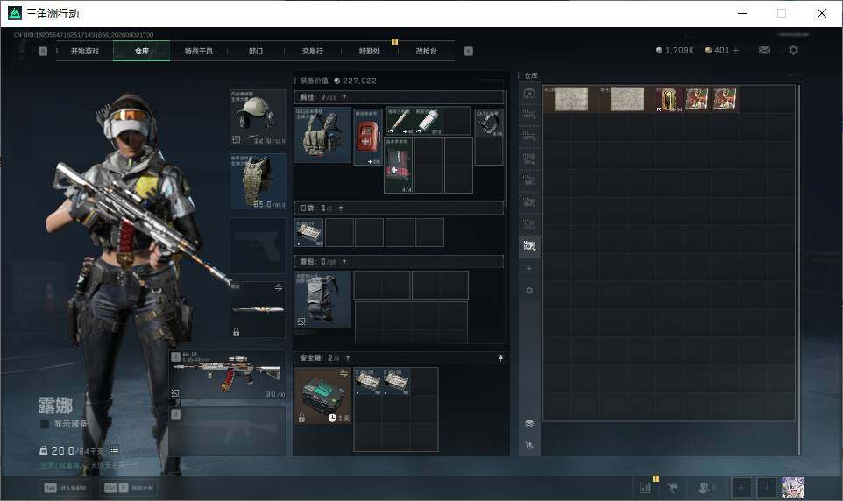
Task: Click the knife slot swap arrows
Action: coord(279,287)
